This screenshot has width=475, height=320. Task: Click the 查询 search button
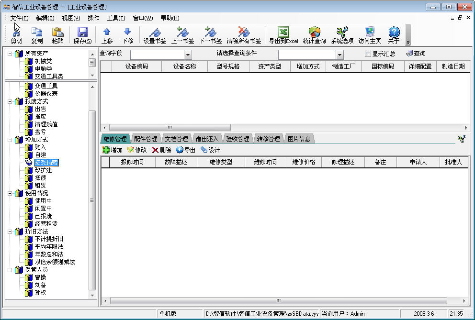(x=416, y=54)
